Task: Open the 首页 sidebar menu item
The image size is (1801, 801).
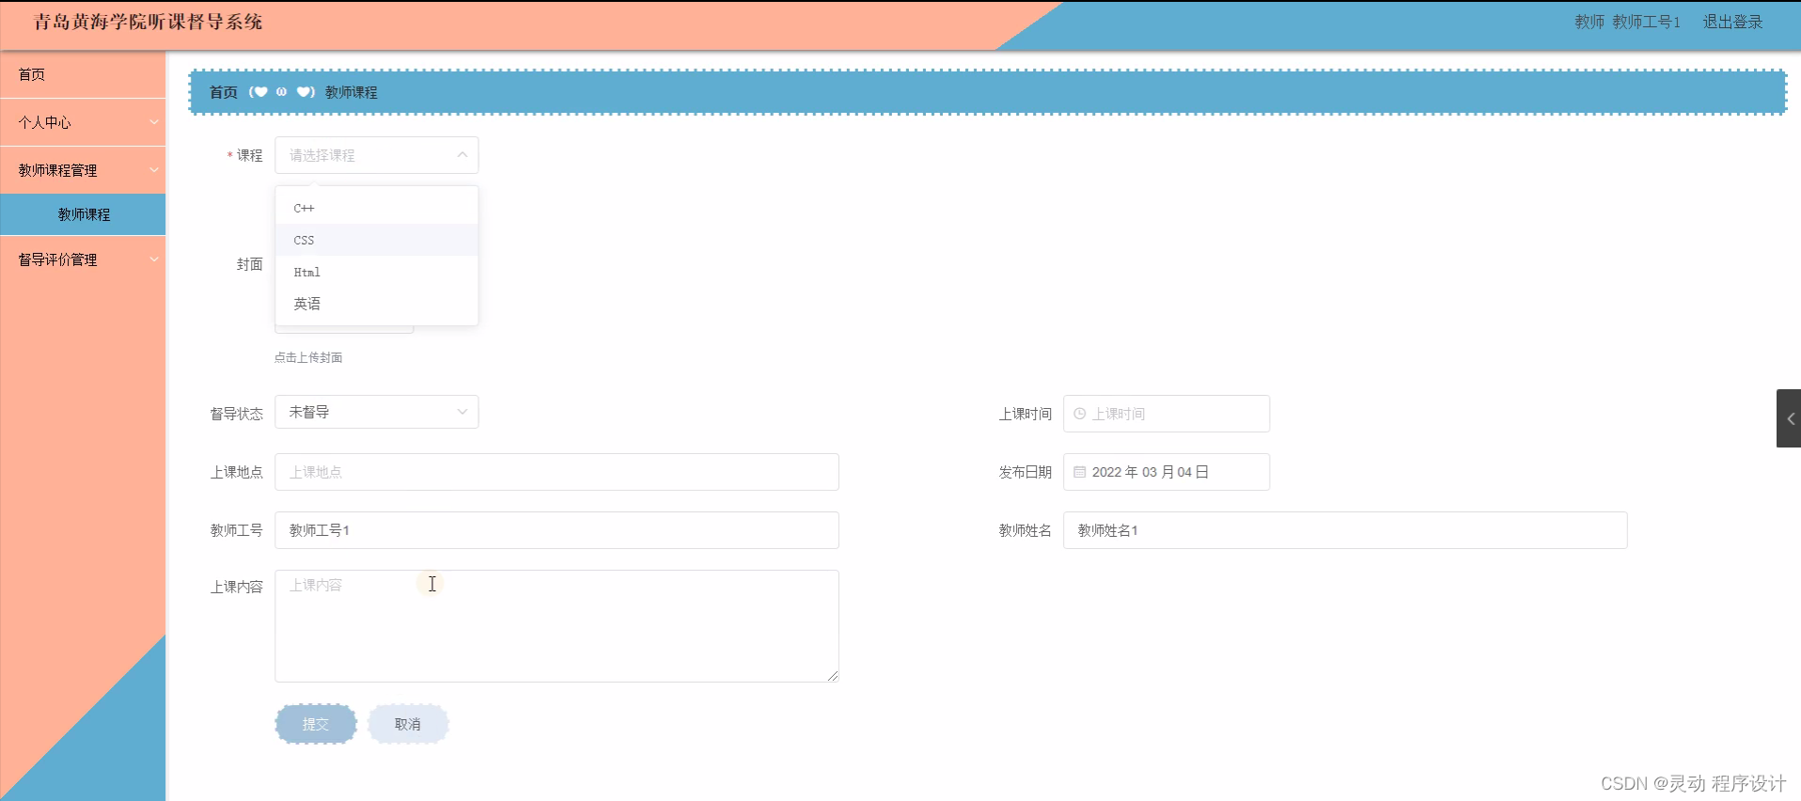Action: coord(83,74)
